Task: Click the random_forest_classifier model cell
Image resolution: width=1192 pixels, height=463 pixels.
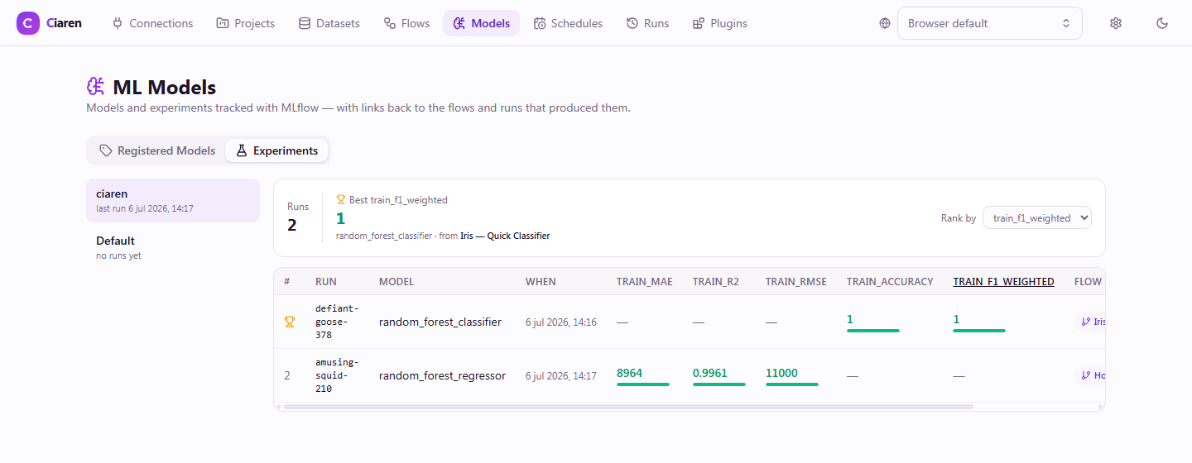Action: pos(440,322)
